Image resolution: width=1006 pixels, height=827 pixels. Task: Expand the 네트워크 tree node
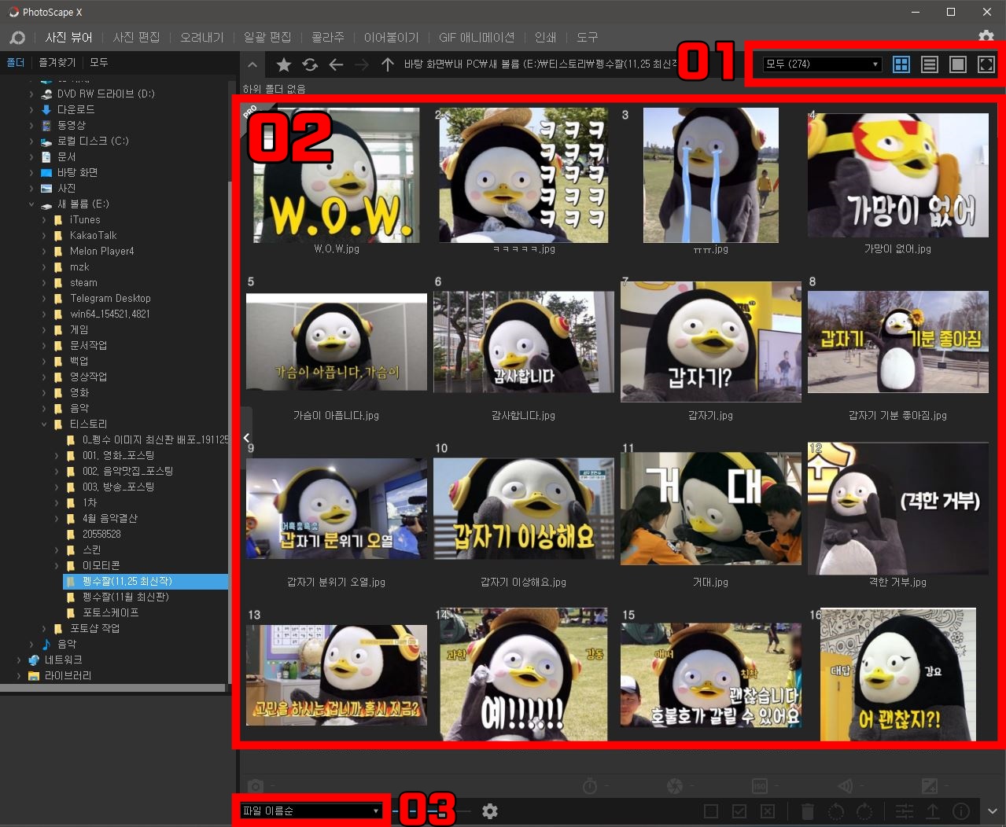(x=19, y=660)
